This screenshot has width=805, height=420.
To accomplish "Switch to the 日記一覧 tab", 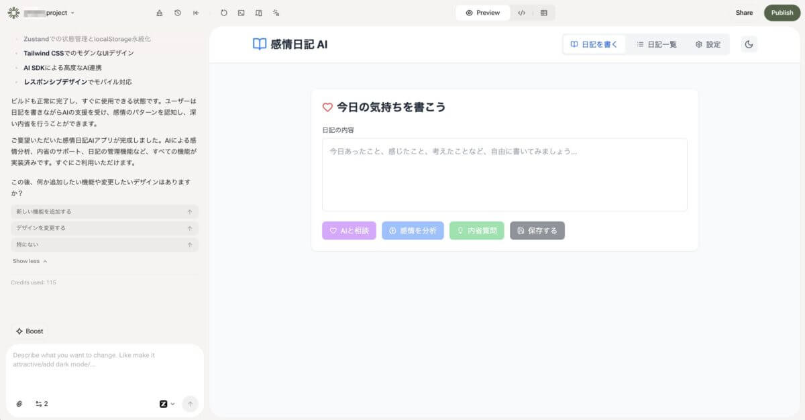I will point(656,44).
